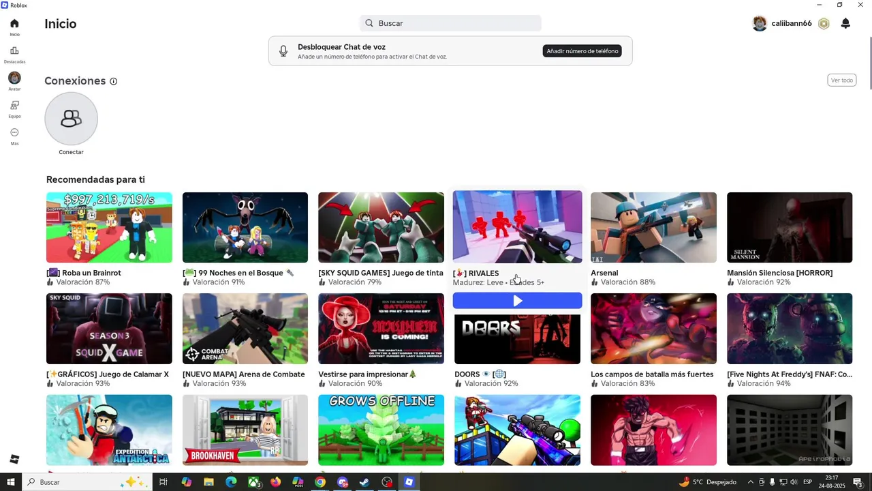Open Google Chrome from the taskbar
Image resolution: width=872 pixels, height=491 pixels.
(320, 482)
